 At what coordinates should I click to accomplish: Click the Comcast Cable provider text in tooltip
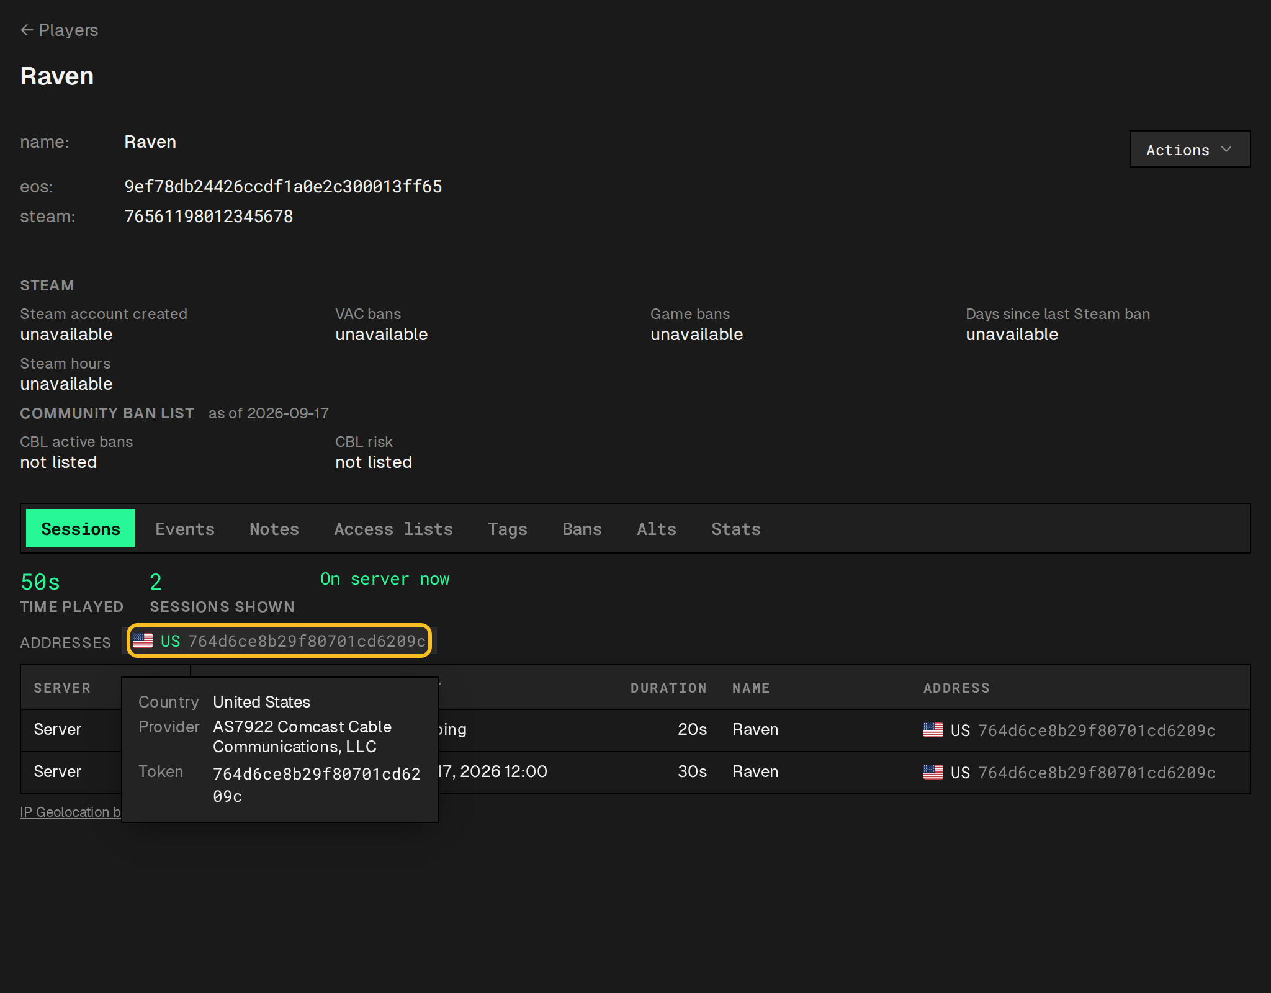tap(302, 736)
